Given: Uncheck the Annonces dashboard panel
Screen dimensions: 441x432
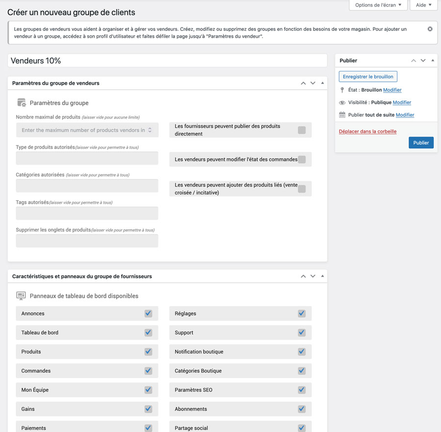Looking at the screenshot, I should point(148,313).
